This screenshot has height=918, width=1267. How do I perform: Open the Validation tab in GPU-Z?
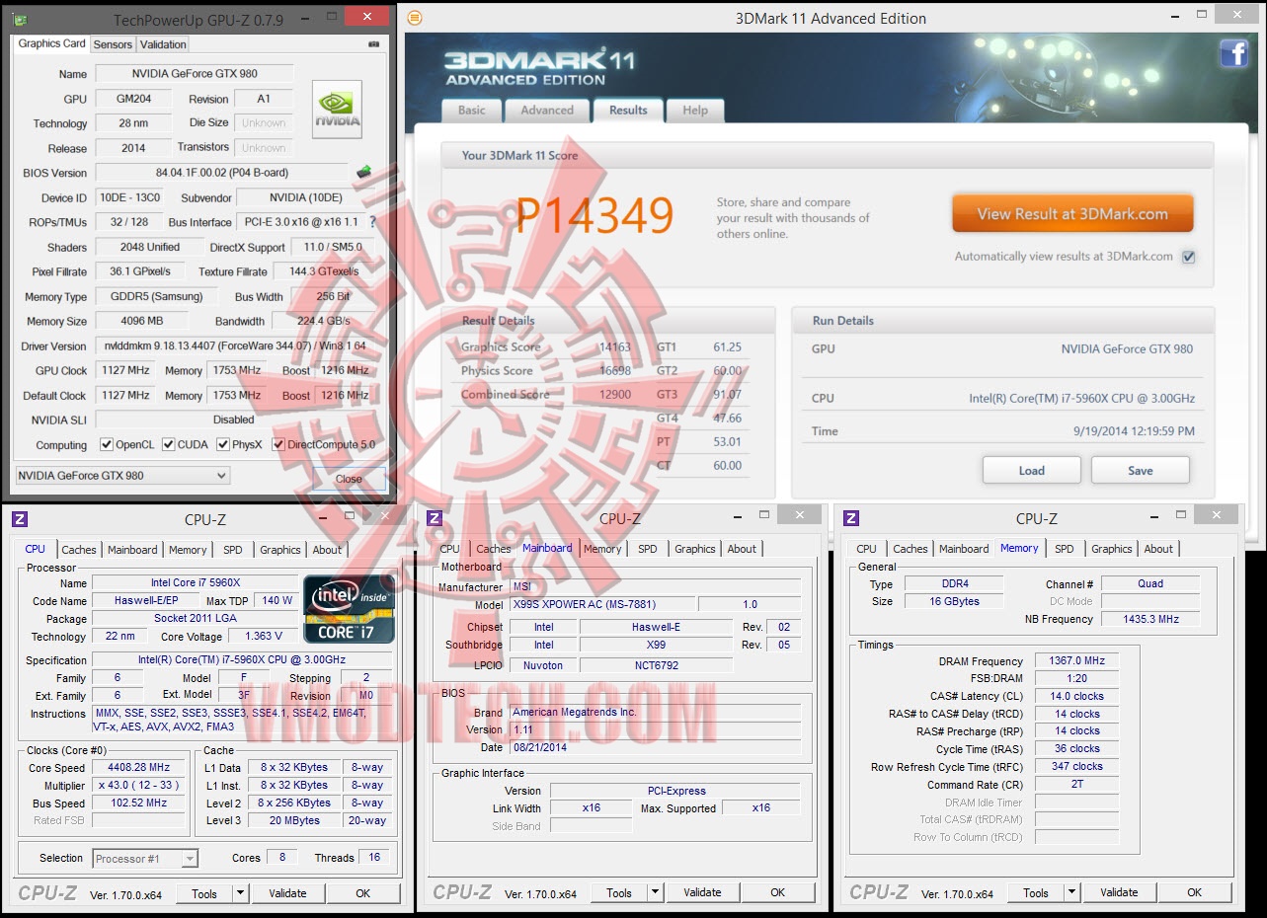pyautogui.click(x=163, y=44)
